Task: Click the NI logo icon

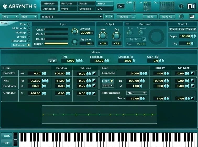Action: tap(191, 6)
